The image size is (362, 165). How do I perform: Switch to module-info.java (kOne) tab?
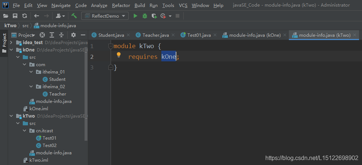[255, 35]
